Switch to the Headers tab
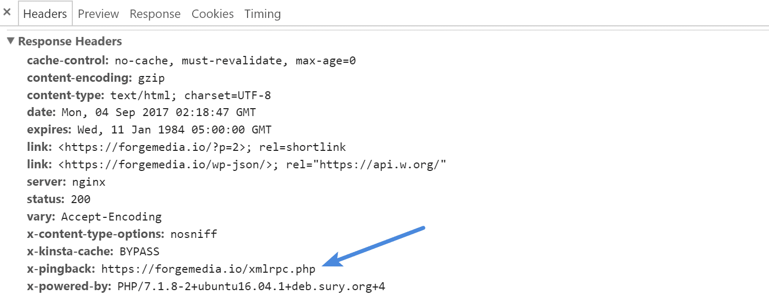Screen dimensions: 769x297 [45, 14]
